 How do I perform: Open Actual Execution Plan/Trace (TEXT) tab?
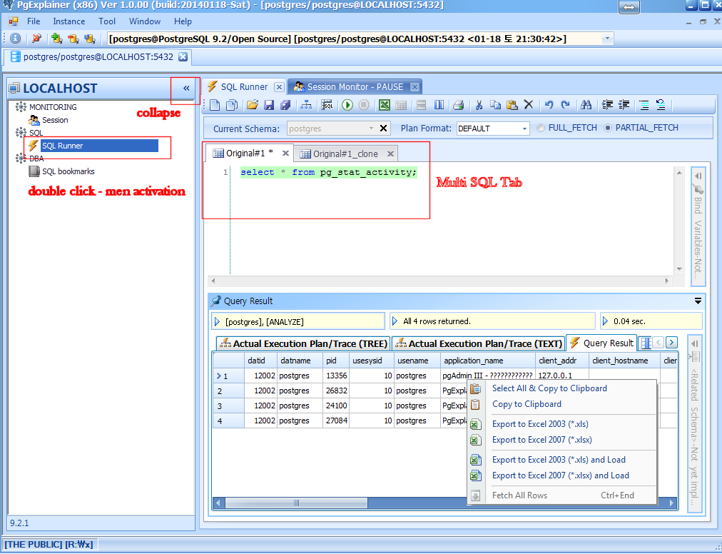(x=479, y=343)
